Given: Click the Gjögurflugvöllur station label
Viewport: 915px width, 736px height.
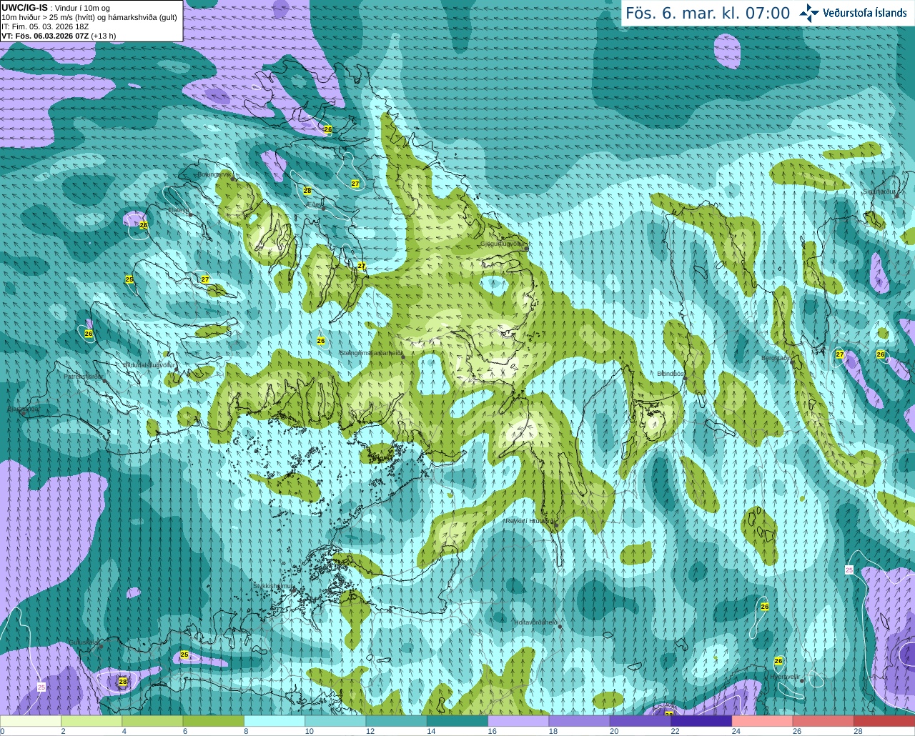Looking at the screenshot, I should 503,244.
